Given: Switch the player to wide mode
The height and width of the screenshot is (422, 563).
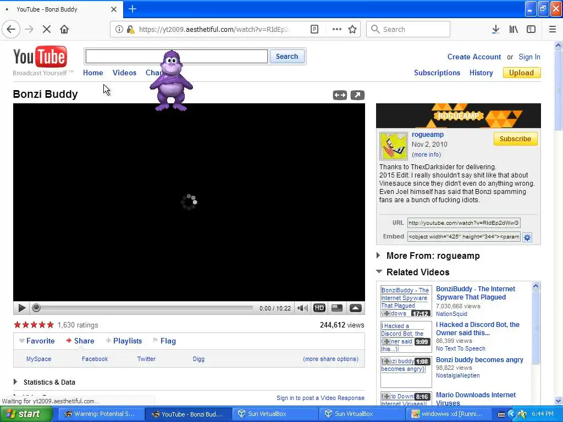Looking at the screenshot, I should [x=340, y=95].
